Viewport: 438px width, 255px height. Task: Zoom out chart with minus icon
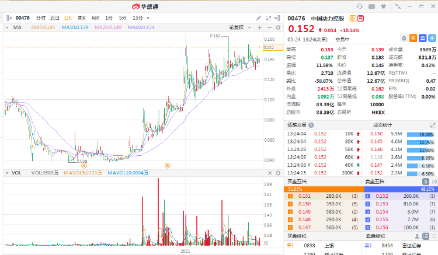[x=269, y=27]
